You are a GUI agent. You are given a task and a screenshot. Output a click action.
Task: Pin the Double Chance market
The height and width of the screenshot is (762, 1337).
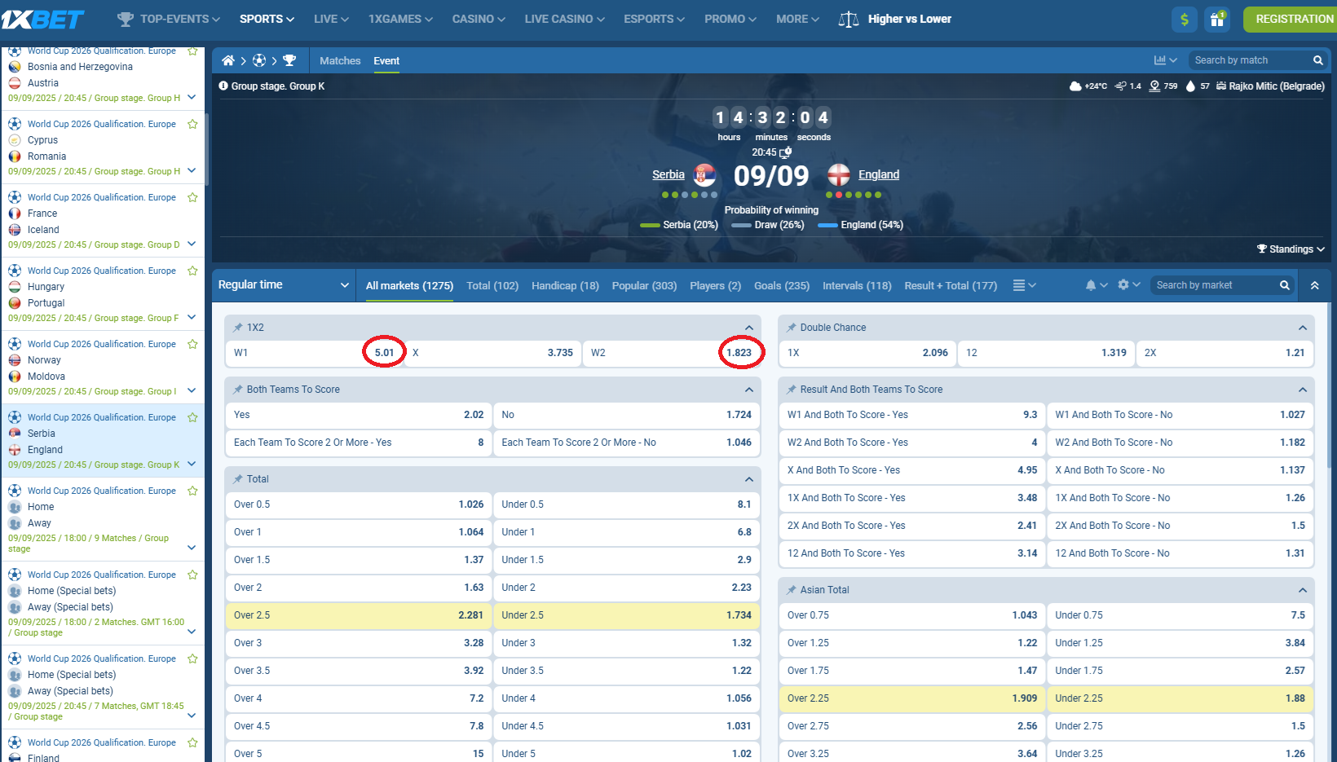792,328
